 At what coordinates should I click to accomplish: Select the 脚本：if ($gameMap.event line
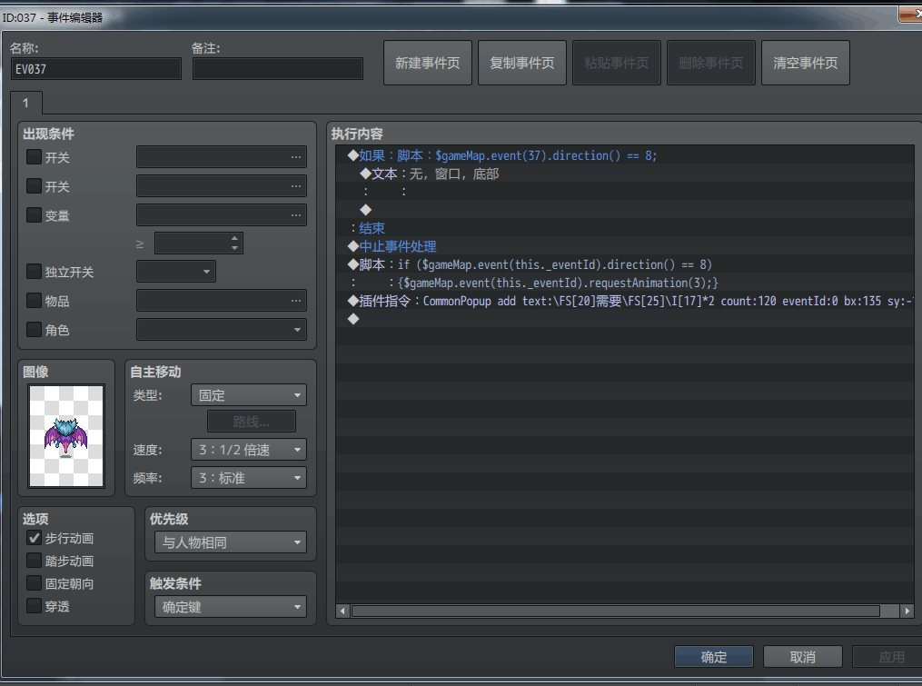(x=625, y=264)
